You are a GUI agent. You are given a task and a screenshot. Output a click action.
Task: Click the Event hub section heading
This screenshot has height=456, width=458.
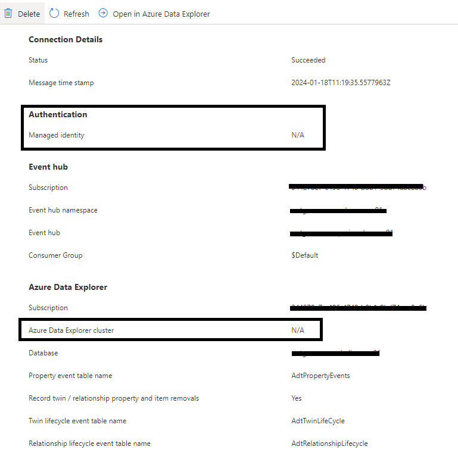(48, 167)
